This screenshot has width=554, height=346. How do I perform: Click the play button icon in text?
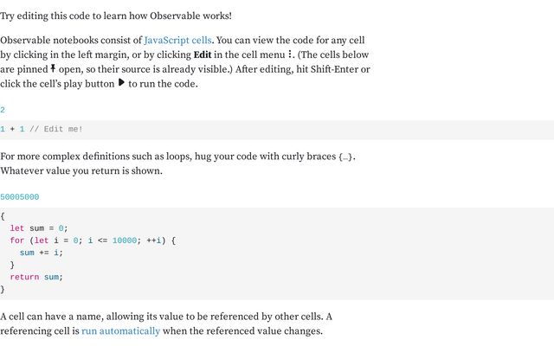click(x=121, y=83)
